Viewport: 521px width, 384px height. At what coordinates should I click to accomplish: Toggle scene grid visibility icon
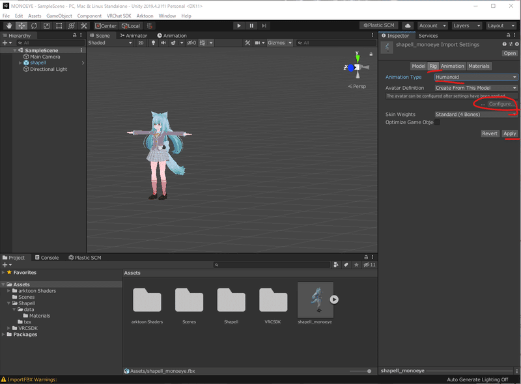(203, 43)
